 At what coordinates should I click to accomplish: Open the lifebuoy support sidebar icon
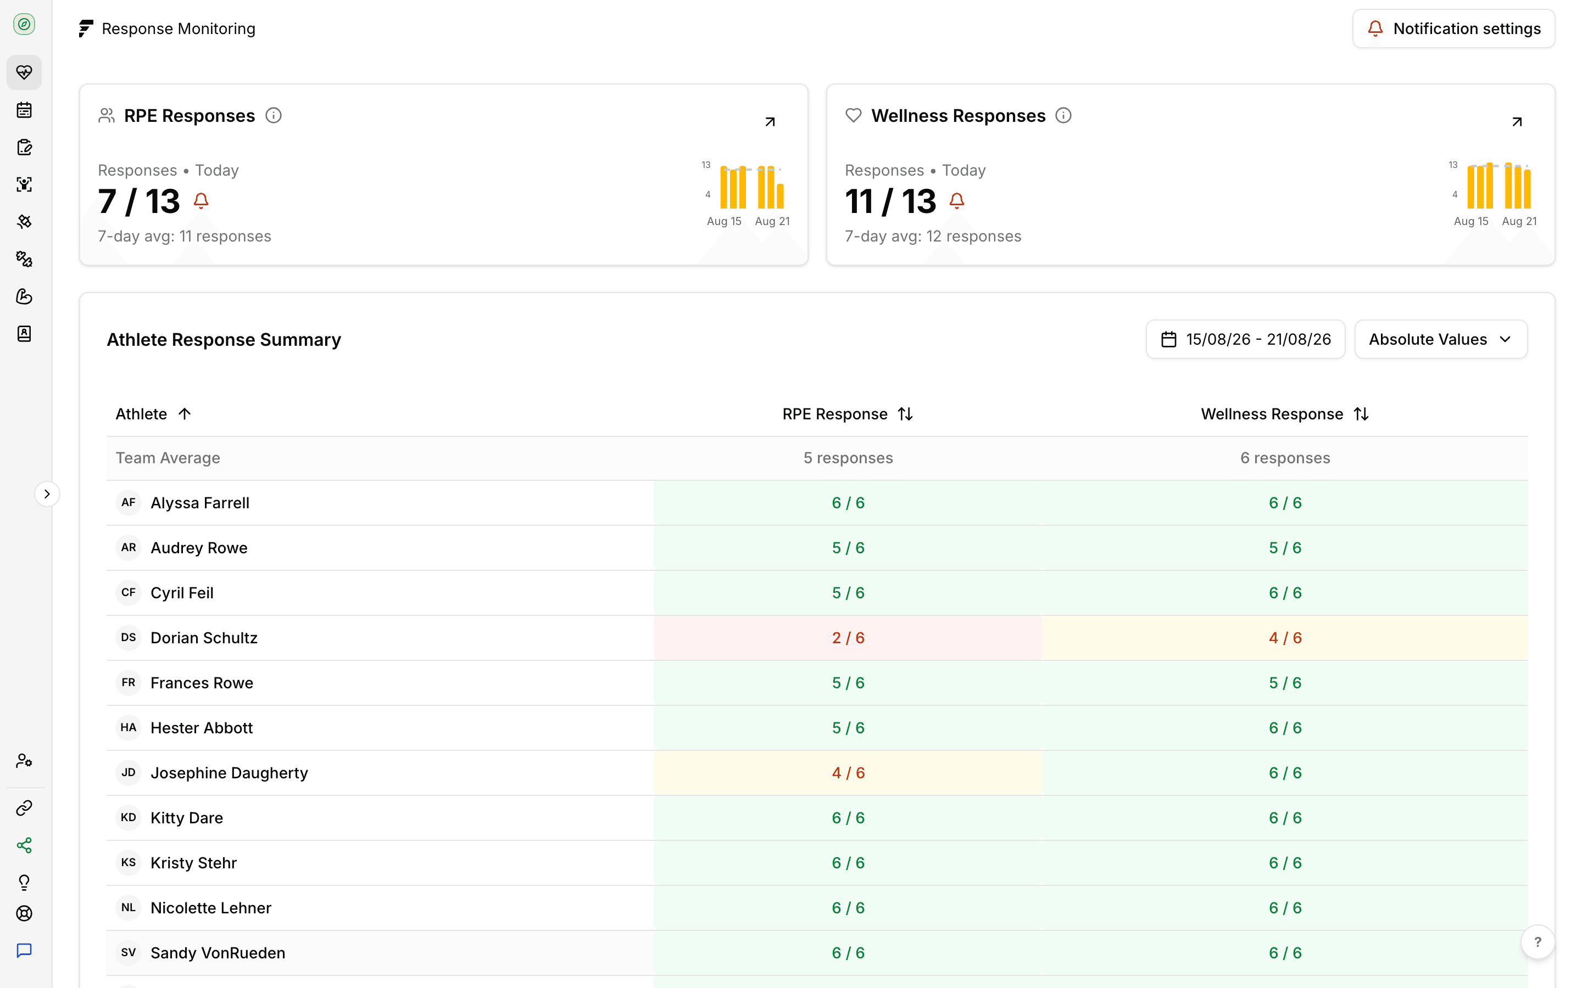[x=24, y=913]
